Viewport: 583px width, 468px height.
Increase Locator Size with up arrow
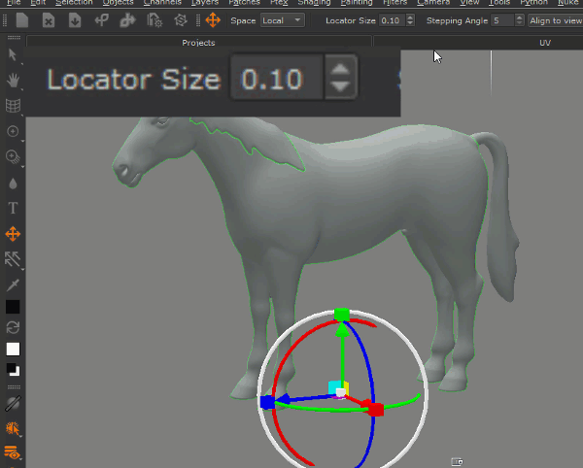click(339, 70)
